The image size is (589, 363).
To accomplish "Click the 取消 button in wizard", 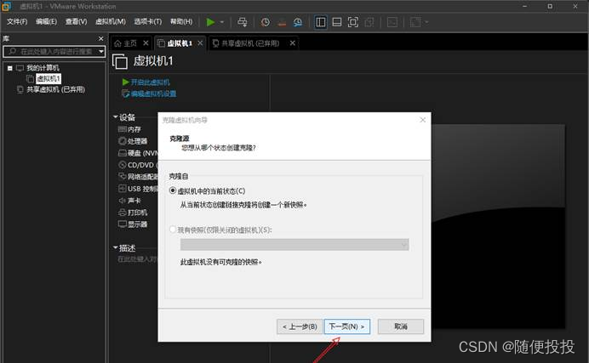I will pyautogui.click(x=401, y=326).
